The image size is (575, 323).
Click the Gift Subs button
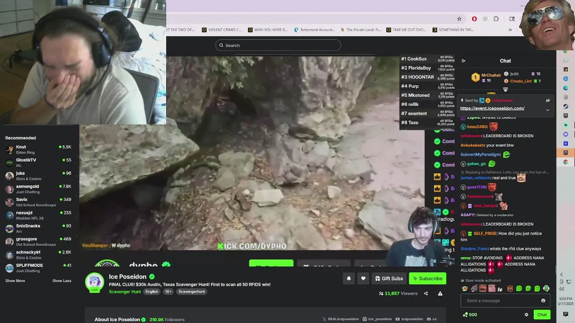[389, 279]
